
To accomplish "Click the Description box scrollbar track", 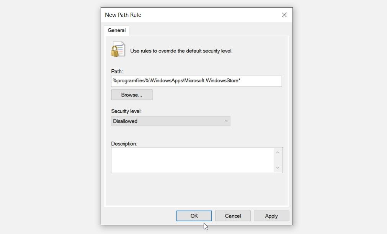I will (278, 160).
